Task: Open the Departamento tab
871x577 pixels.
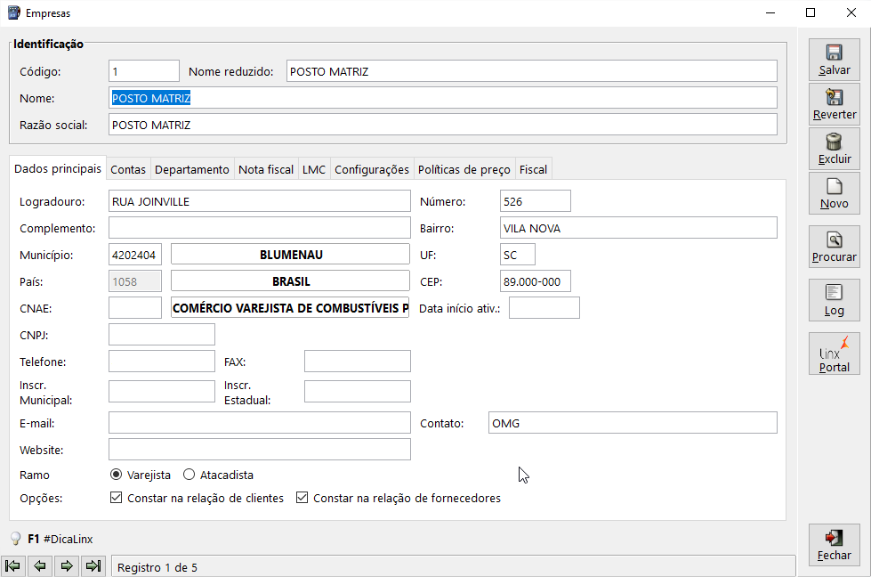Action: [191, 169]
